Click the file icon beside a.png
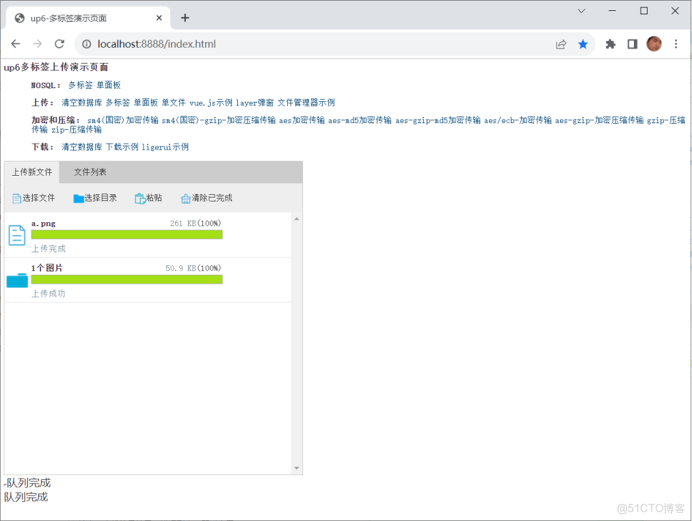This screenshot has height=521, width=692. 16,235
